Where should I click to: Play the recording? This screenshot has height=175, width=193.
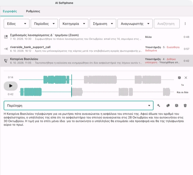point(11,86)
